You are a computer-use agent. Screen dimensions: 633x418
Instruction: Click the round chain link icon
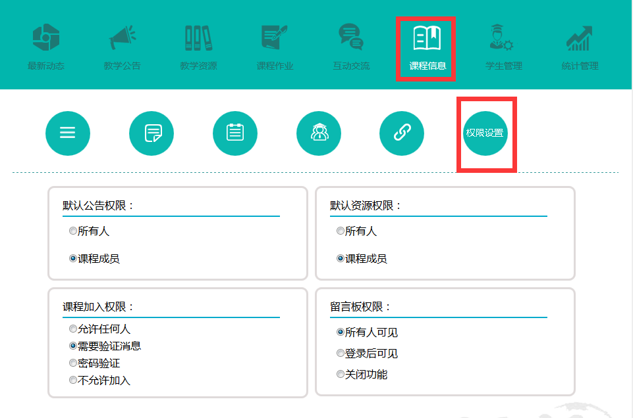click(x=402, y=133)
